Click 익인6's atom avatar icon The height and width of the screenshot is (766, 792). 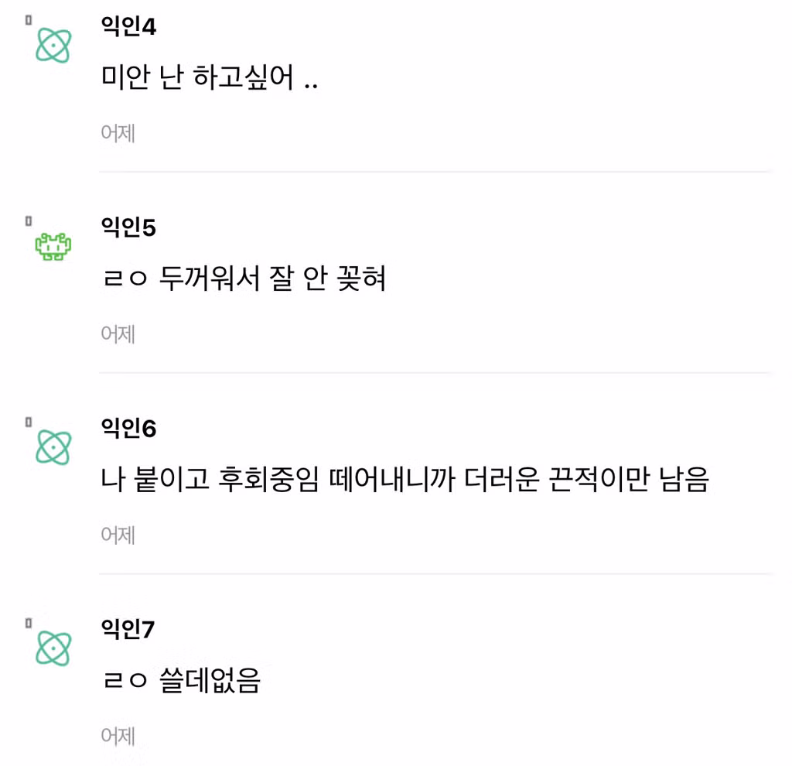click(x=53, y=447)
